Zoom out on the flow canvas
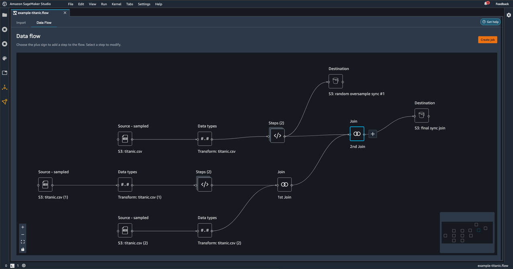This screenshot has height=269, width=513. tap(23, 235)
